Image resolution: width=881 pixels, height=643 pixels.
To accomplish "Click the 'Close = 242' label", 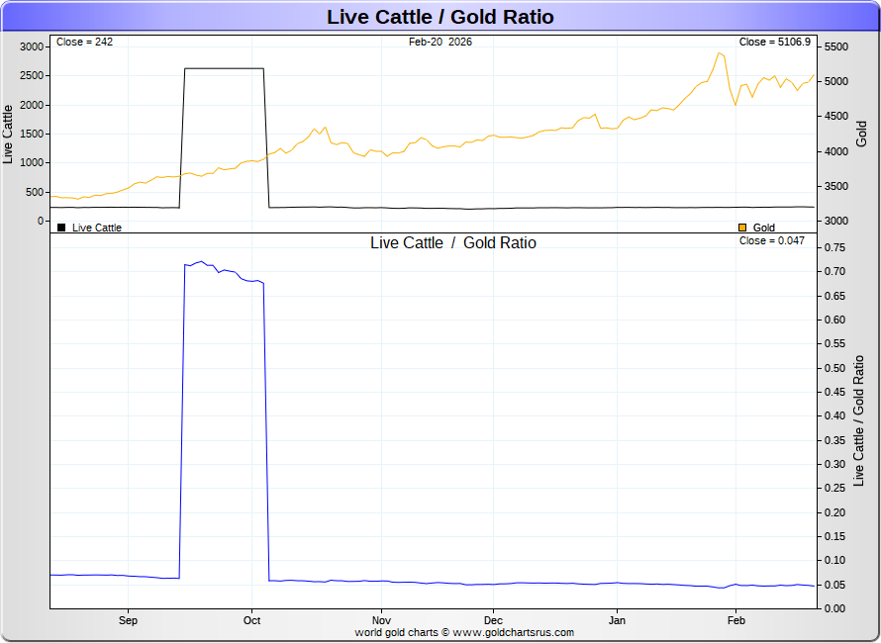I will pyautogui.click(x=84, y=43).
